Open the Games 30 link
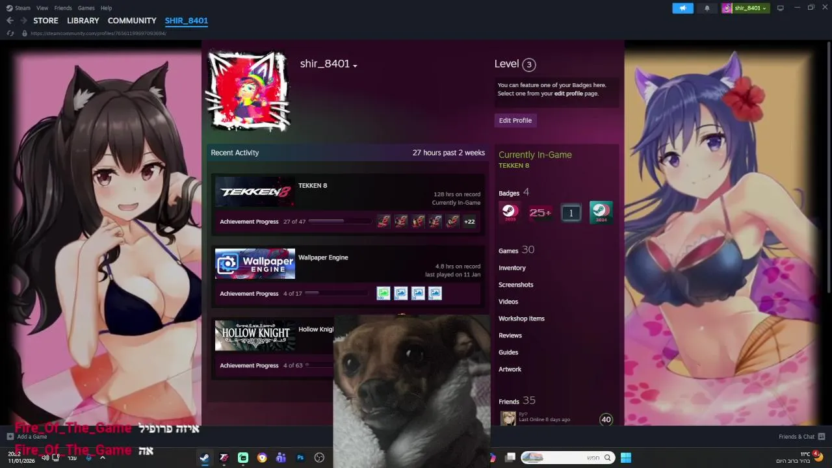Screen dimensions: 832x468 tap(516, 250)
